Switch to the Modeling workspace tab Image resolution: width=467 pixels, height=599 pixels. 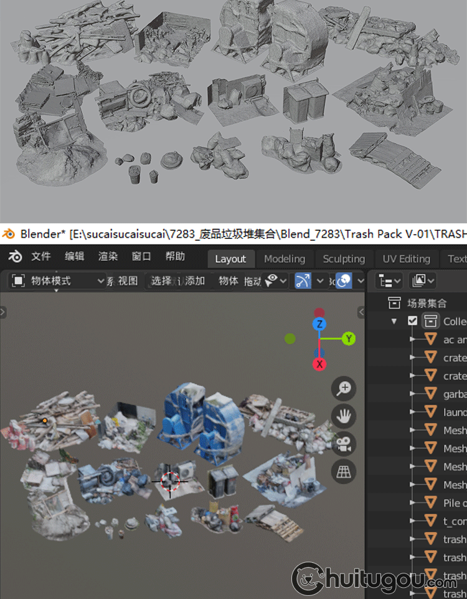(285, 259)
